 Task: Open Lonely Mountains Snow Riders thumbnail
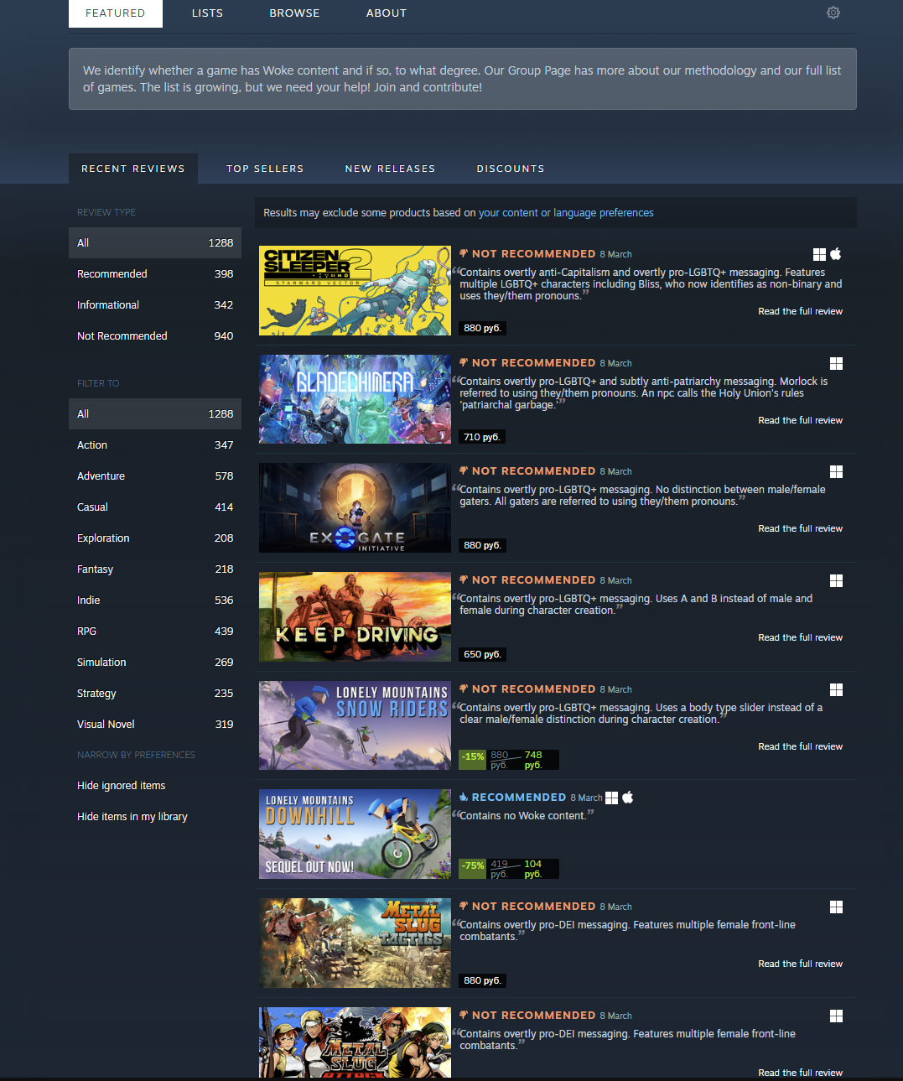pos(355,725)
